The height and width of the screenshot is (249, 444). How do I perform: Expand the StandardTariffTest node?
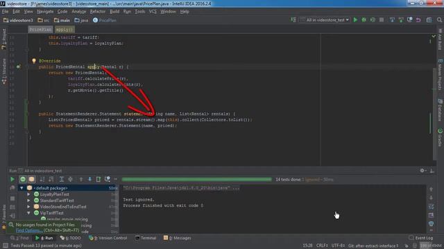pos(28,201)
